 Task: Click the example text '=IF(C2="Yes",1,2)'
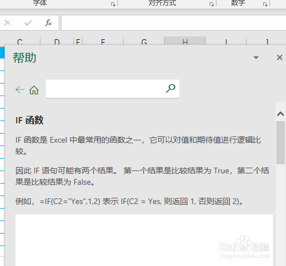(70, 201)
